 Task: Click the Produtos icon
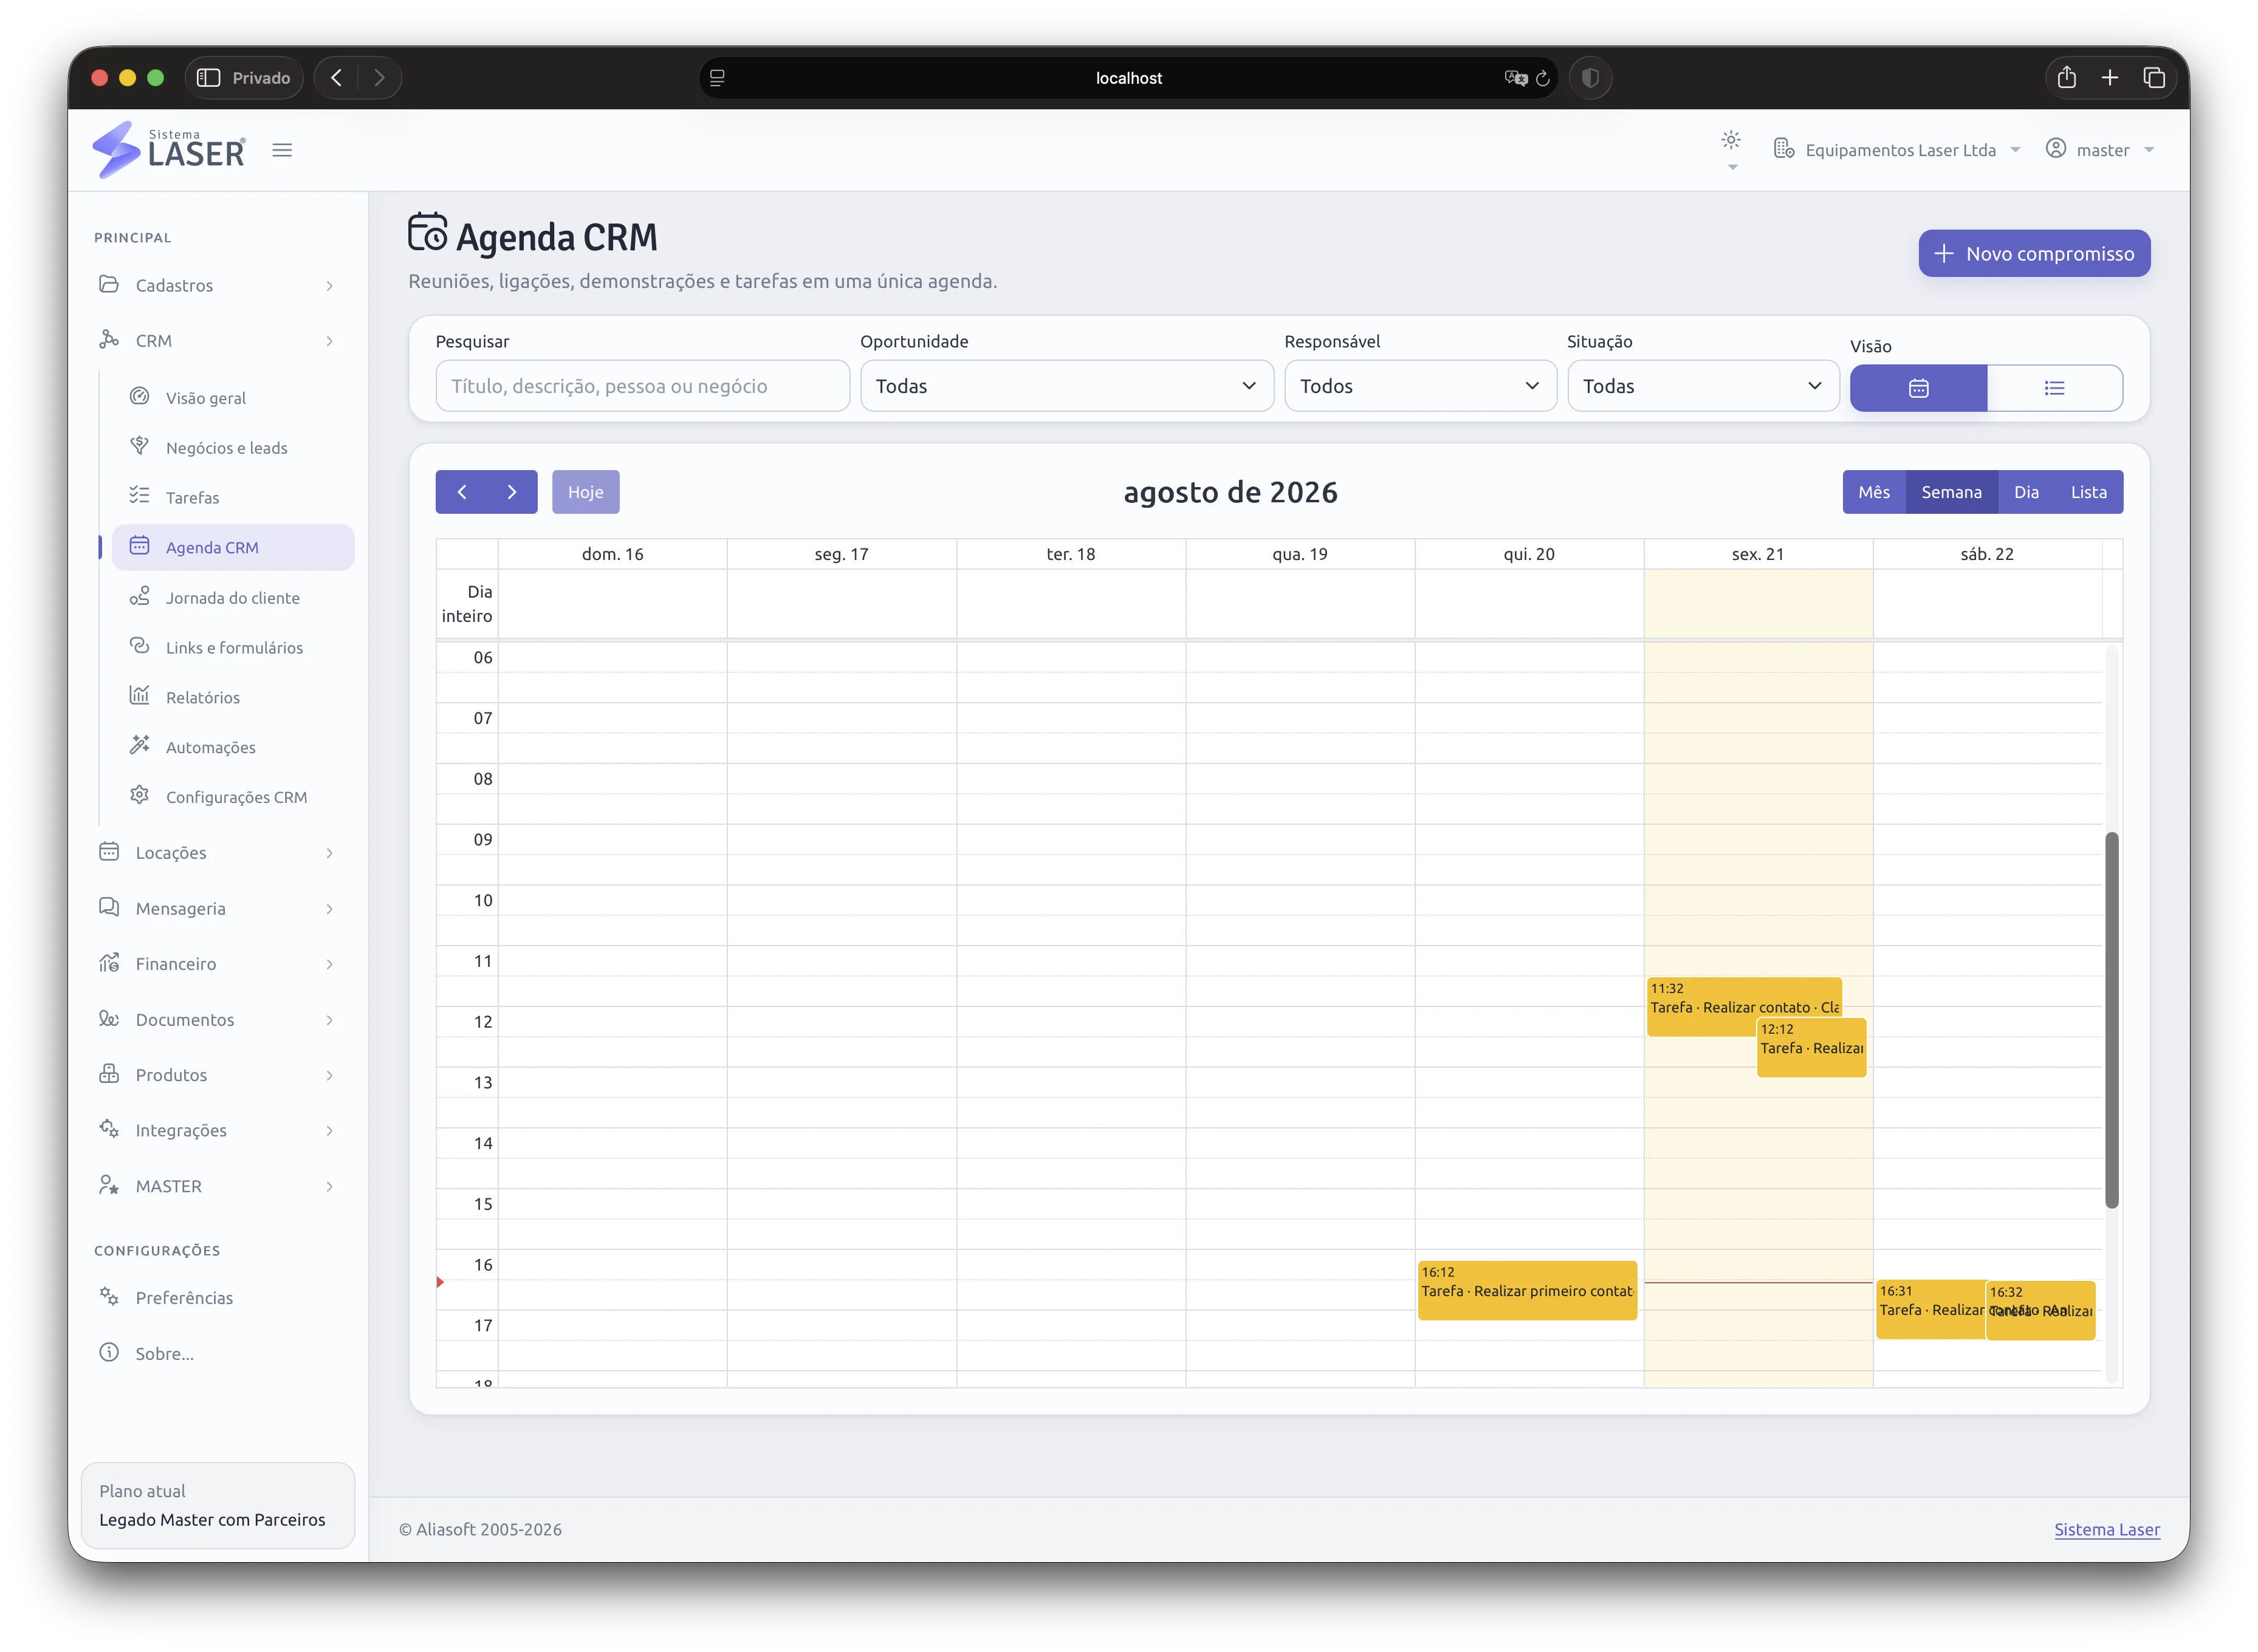pos(109,1074)
